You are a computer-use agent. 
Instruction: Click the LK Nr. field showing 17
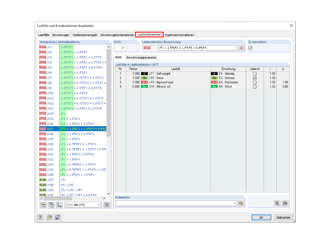(120, 48)
